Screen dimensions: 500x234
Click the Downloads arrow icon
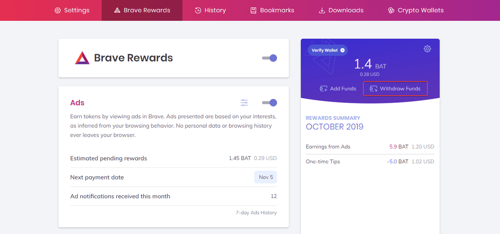tap(322, 10)
